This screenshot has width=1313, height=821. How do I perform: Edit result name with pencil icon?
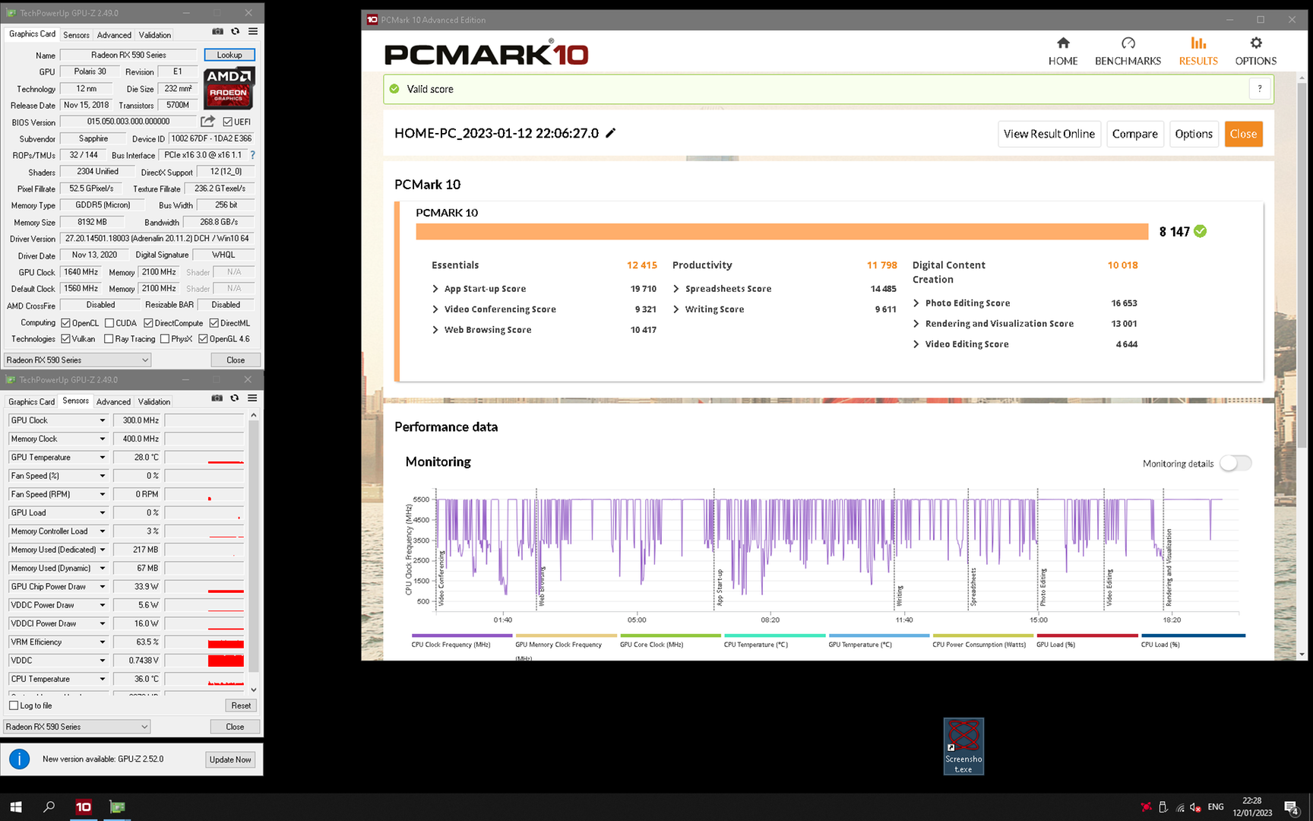[610, 133]
